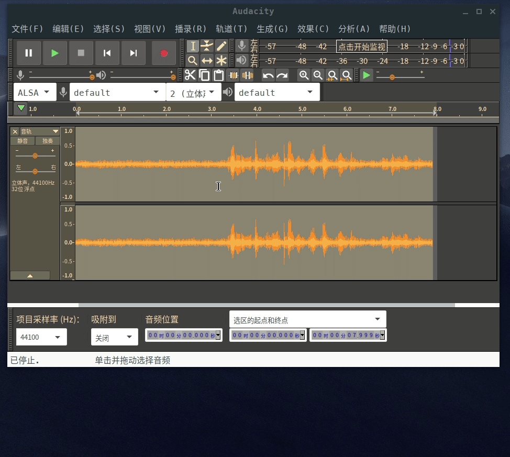Select the Multi-tool asterisk icon
The width and height of the screenshot is (510, 457).
(x=221, y=60)
